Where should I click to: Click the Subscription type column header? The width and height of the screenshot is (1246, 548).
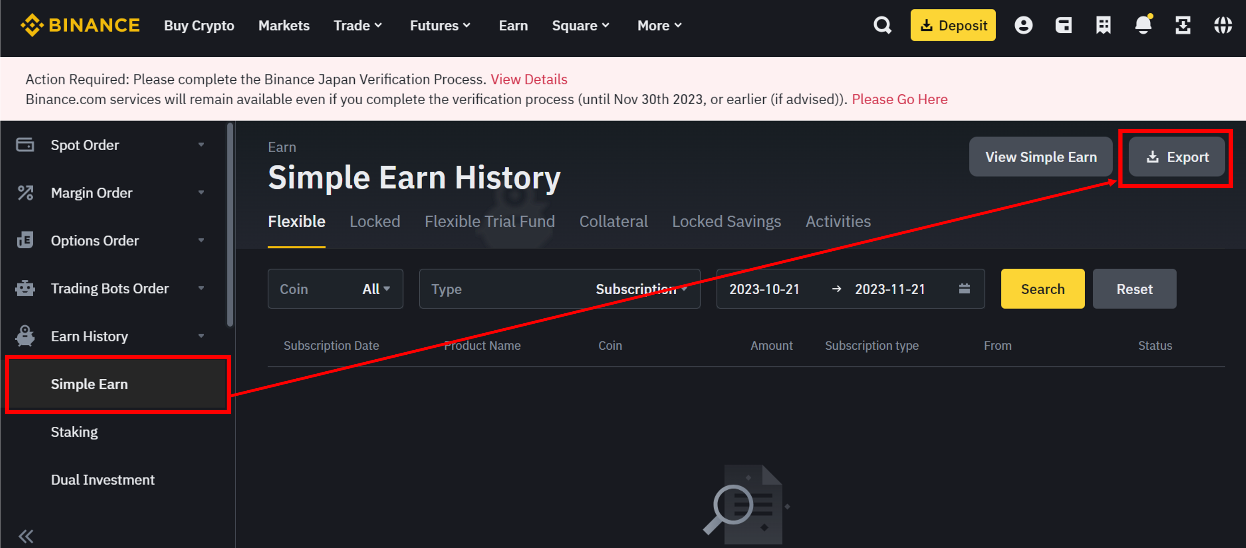[871, 346]
